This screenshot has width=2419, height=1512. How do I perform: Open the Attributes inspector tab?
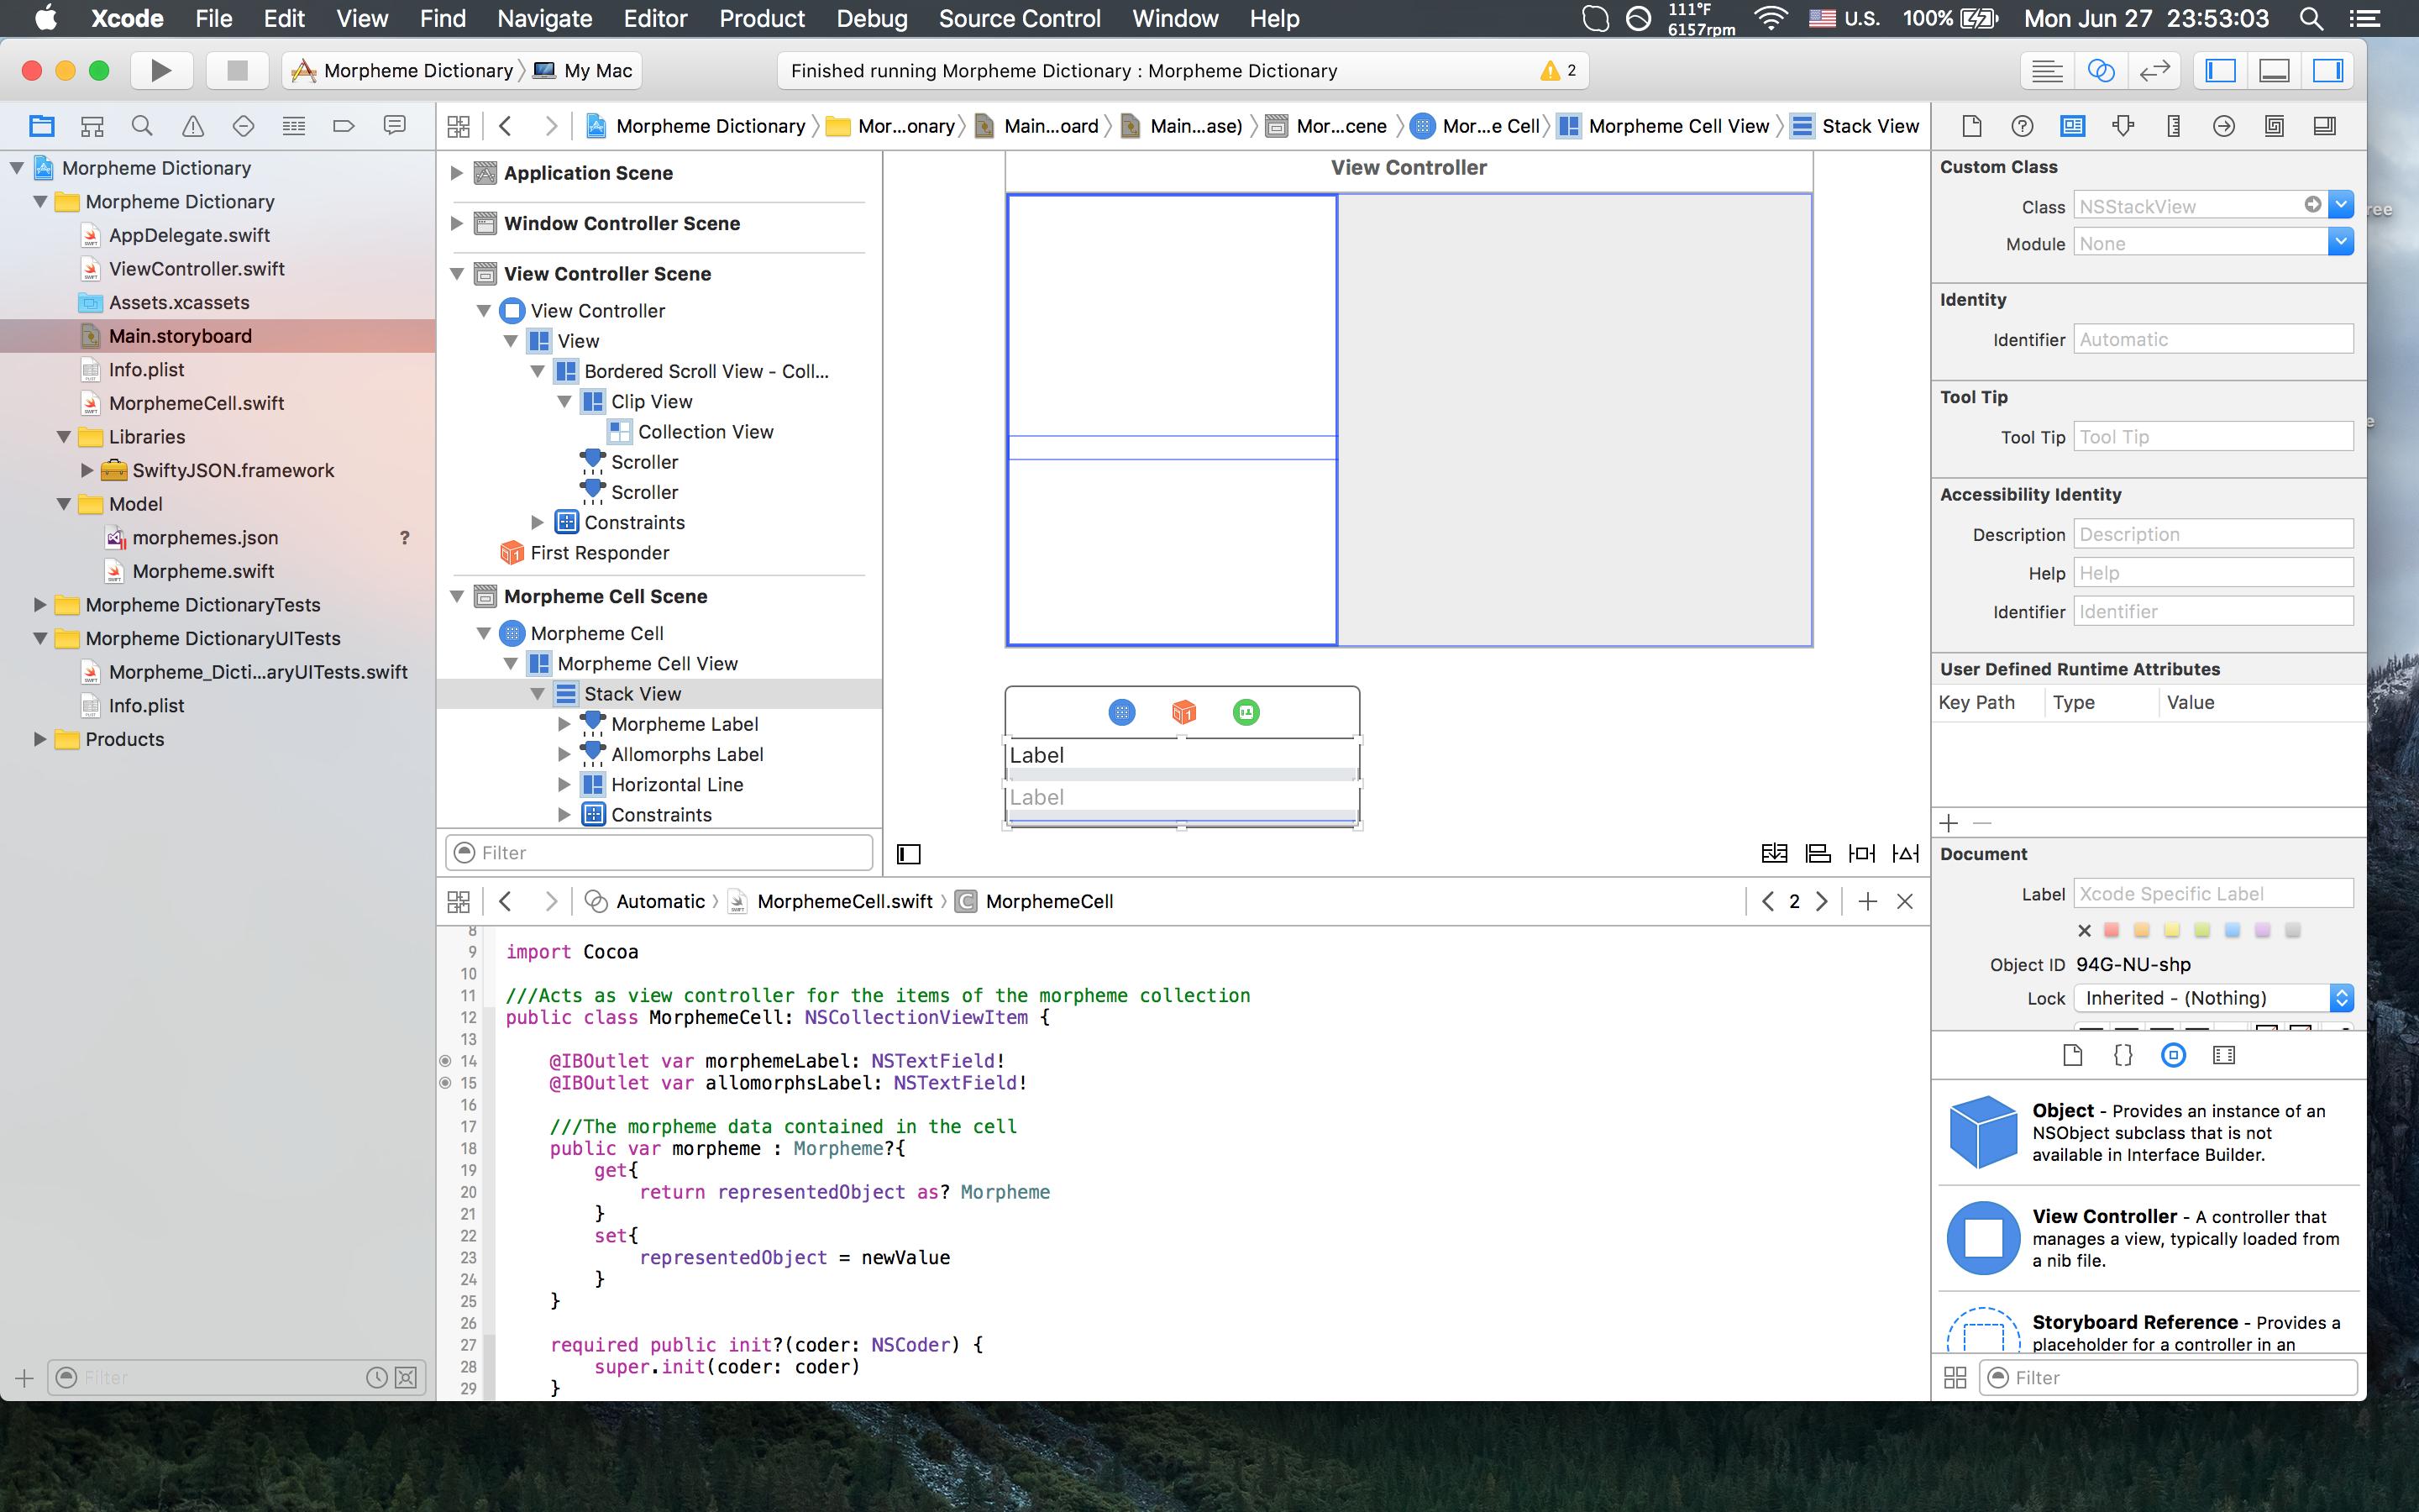2123,126
